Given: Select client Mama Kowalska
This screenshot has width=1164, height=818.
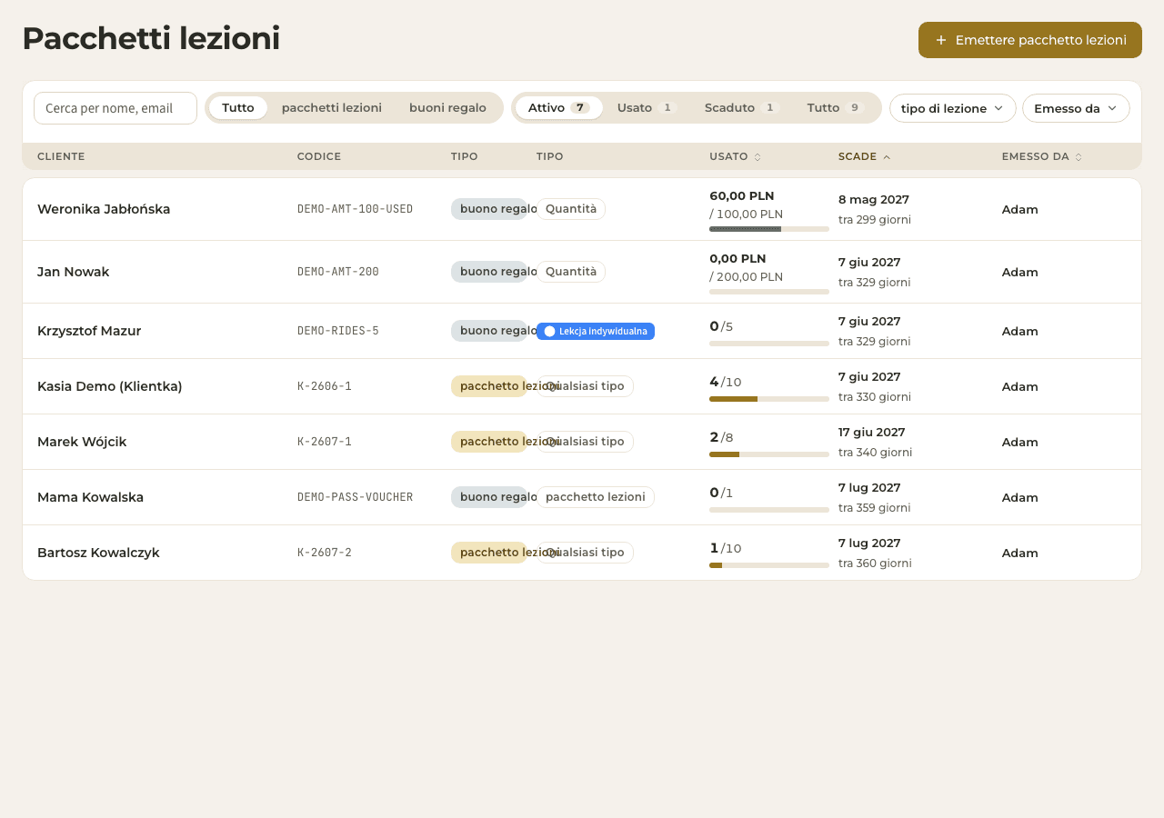Looking at the screenshot, I should (90, 497).
